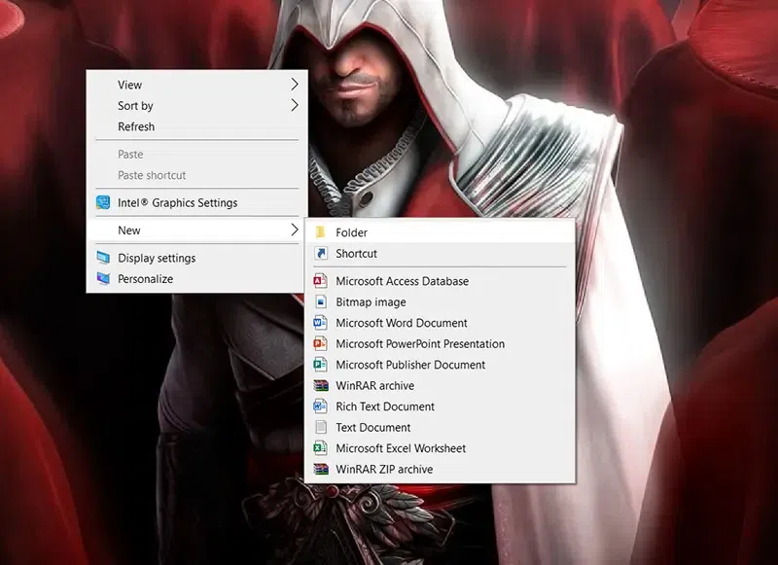
Task: Click the Microsoft Word Document icon
Action: pyautogui.click(x=321, y=323)
